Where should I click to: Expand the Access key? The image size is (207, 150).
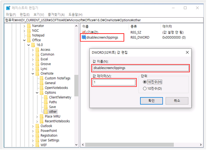[x=33, y=50]
